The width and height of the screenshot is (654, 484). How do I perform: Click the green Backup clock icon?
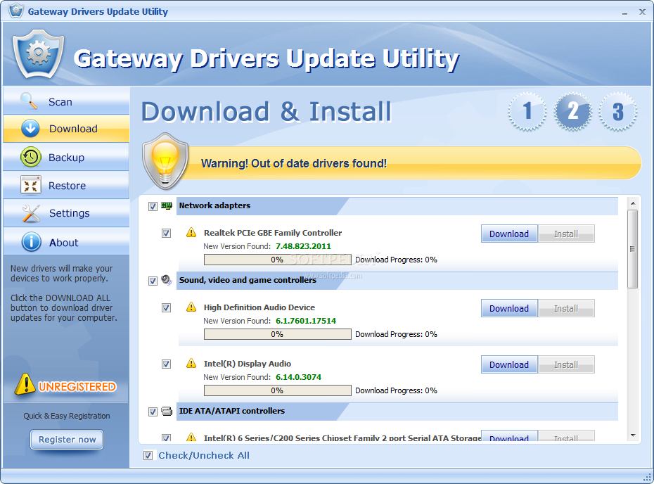[30, 157]
